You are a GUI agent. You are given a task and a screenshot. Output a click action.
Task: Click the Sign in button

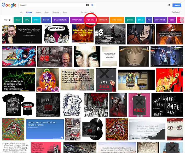tap(177, 5)
